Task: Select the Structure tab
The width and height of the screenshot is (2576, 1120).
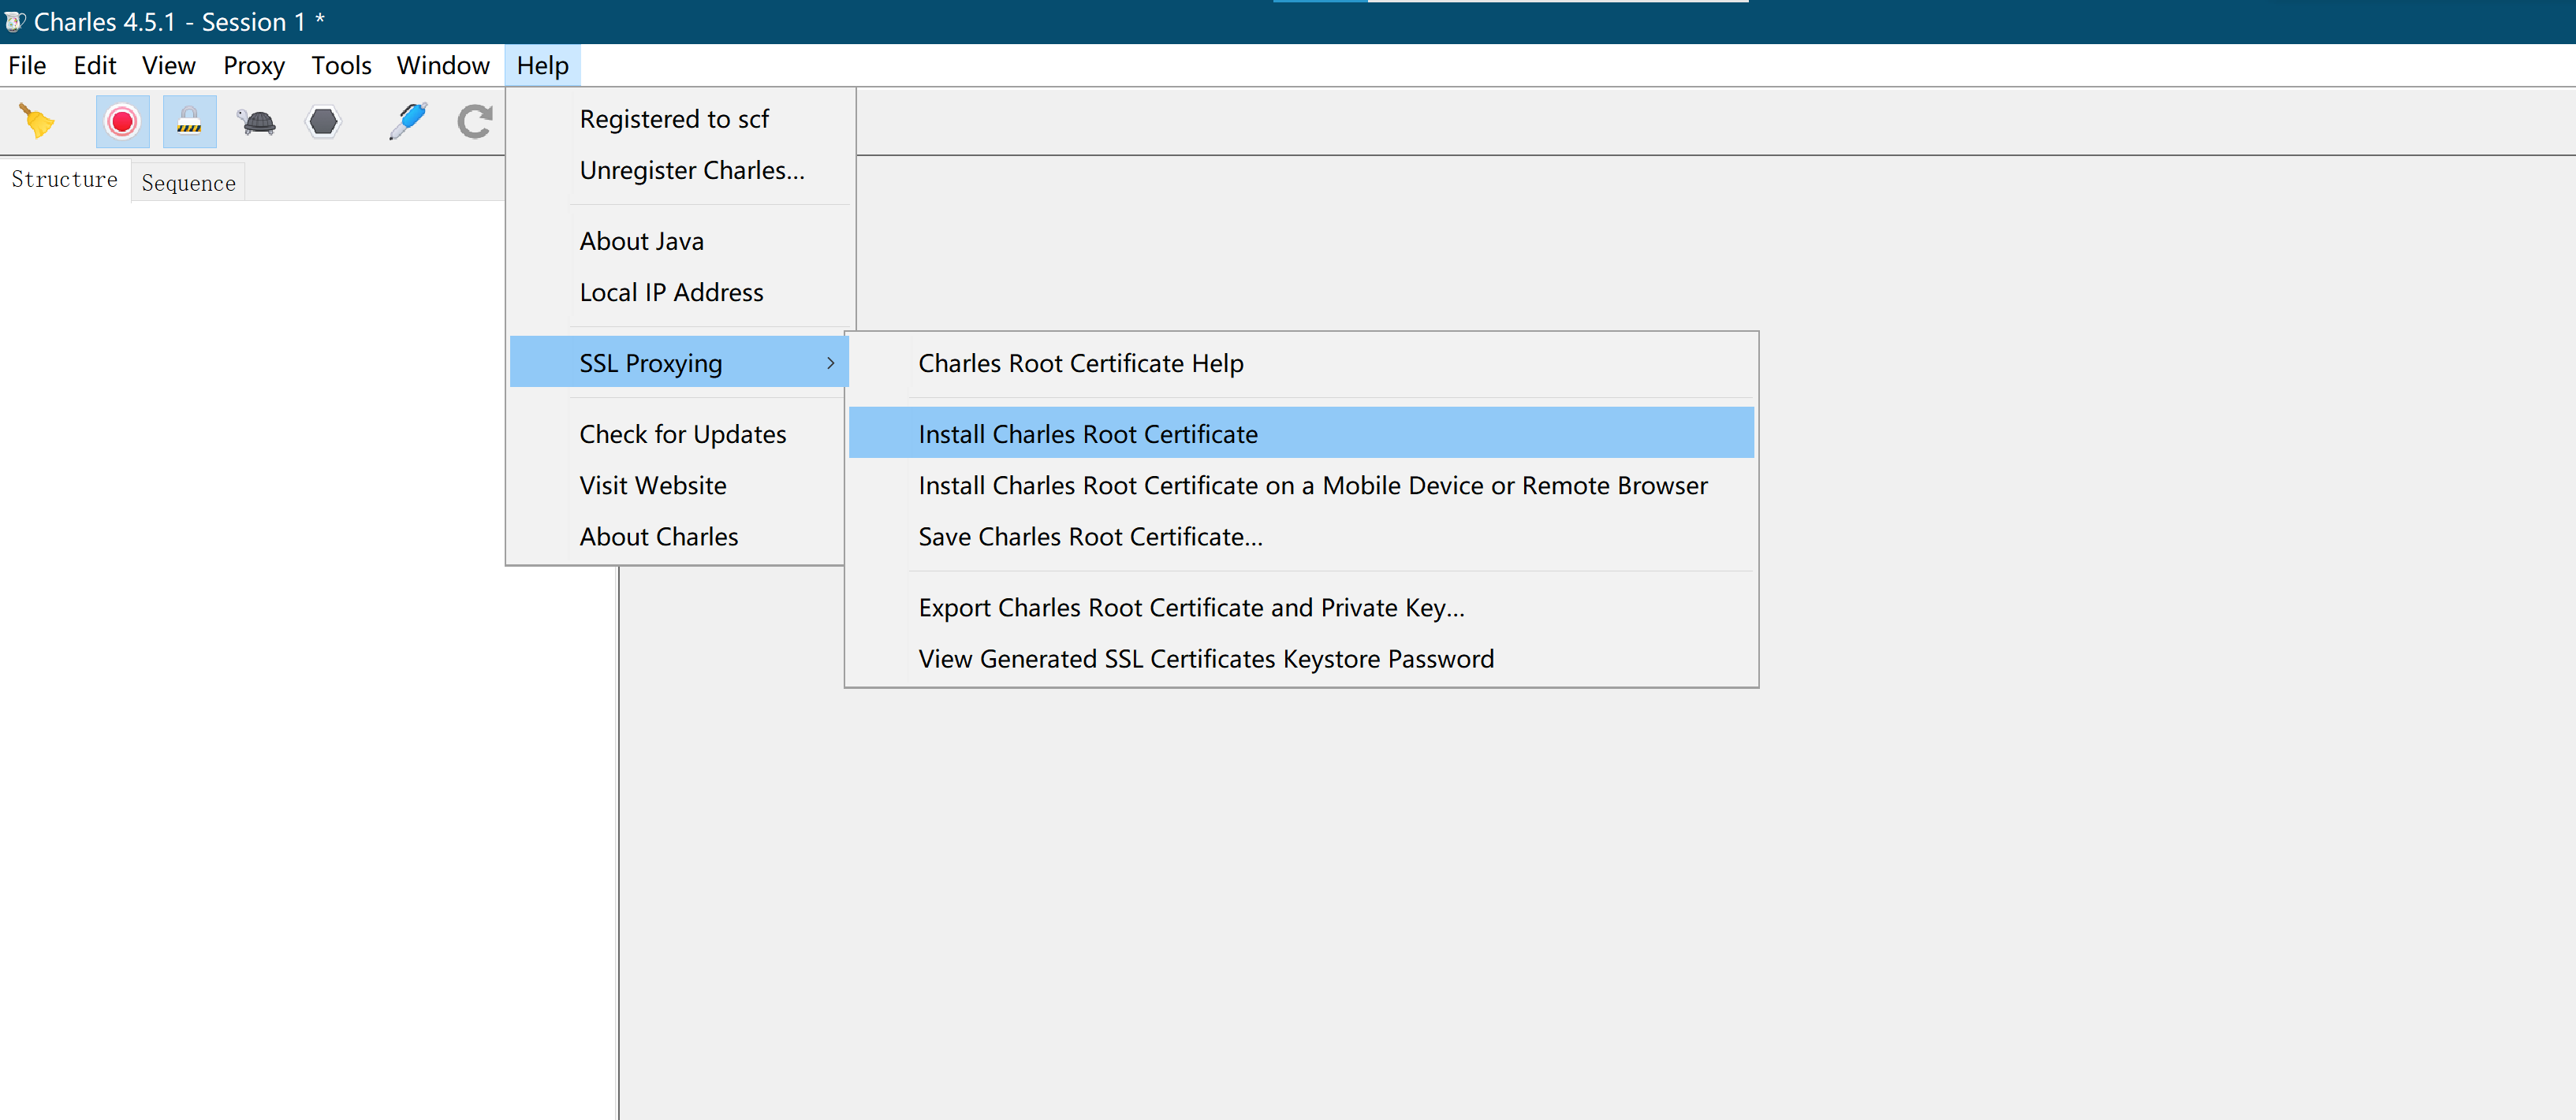Action: tap(64, 180)
